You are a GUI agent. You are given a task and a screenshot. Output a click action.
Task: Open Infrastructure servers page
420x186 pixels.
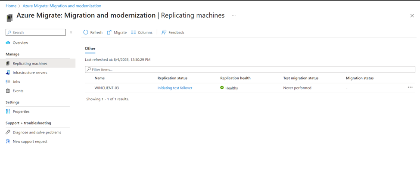[30, 73]
